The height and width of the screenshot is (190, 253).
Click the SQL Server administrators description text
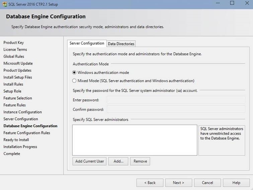point(222,133)
